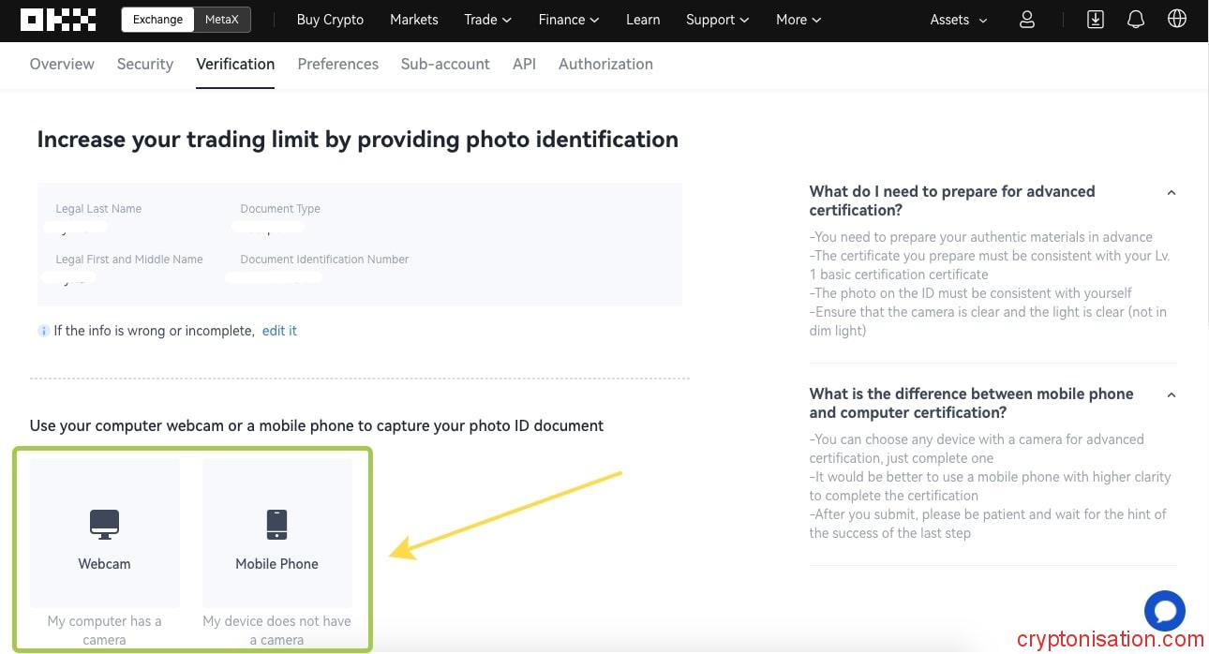
Task: Select the Mobile Phone capture option
Action: tap(276, 533)
